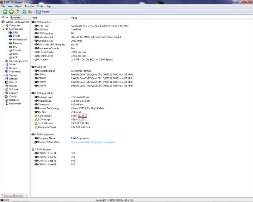Select the CPU Type row value text
Screen dimensions: 253x202
(100, 26)
